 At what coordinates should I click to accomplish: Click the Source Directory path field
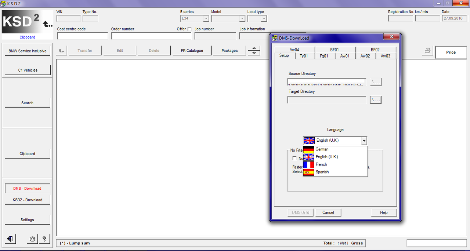pos(327,82)
